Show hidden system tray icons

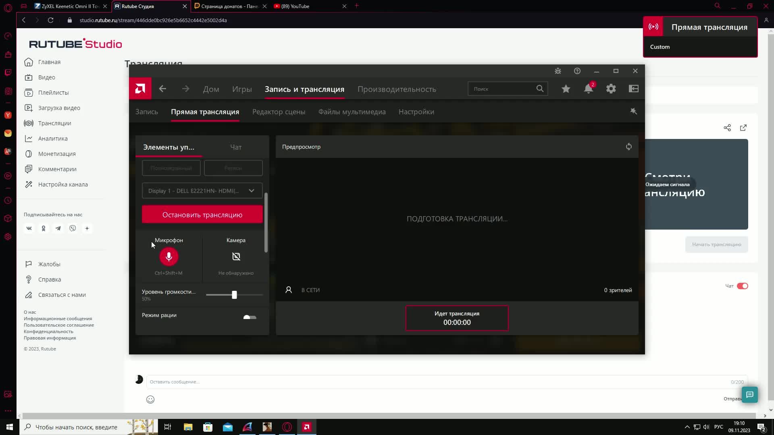[687, 427]
